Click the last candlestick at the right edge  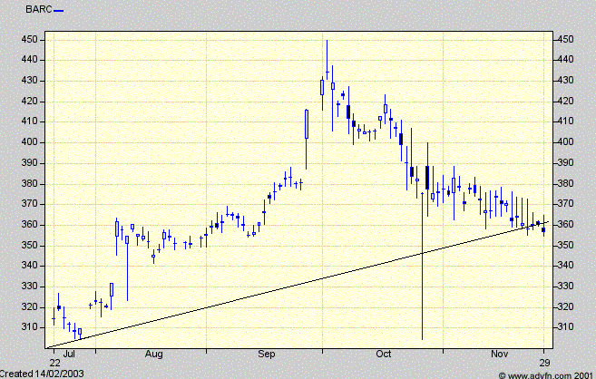[543, 229]
